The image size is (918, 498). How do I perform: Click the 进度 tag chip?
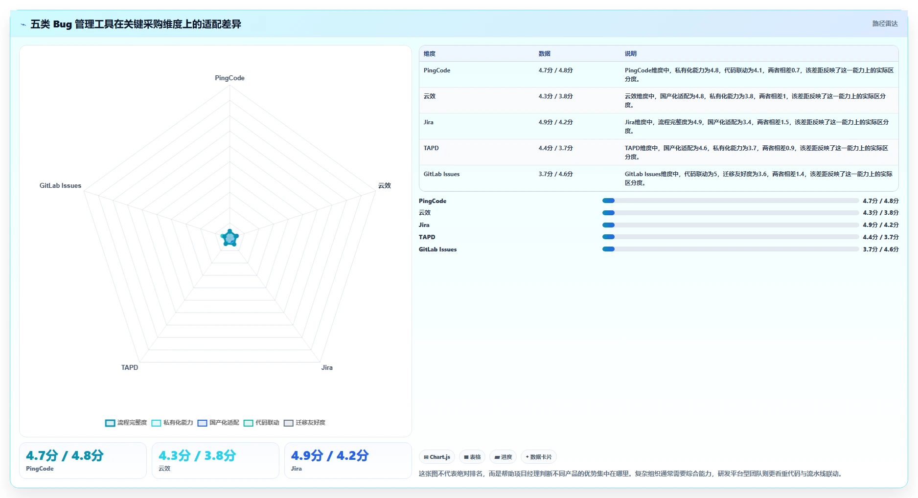[x=503, y=457]
